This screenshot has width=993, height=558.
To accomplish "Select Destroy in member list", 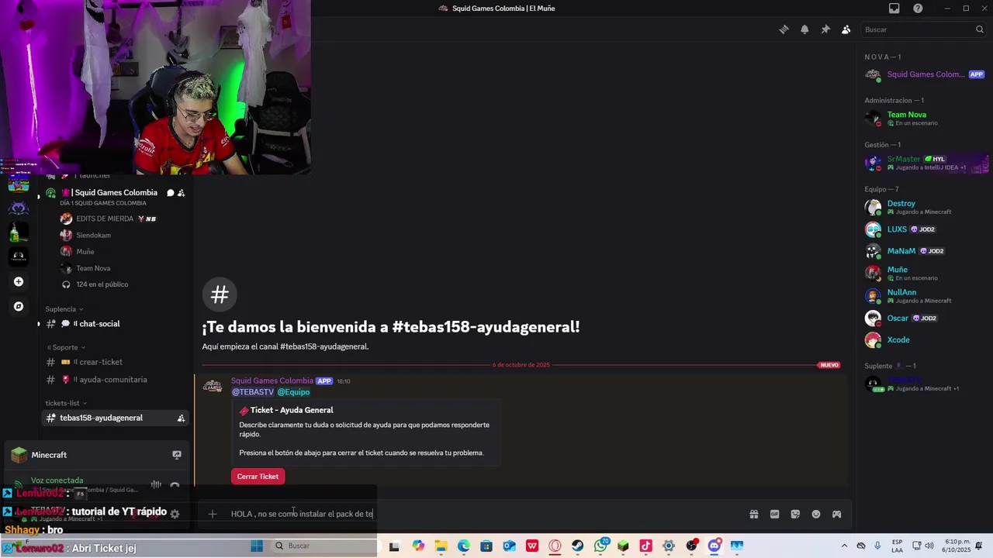I will 926,207.
